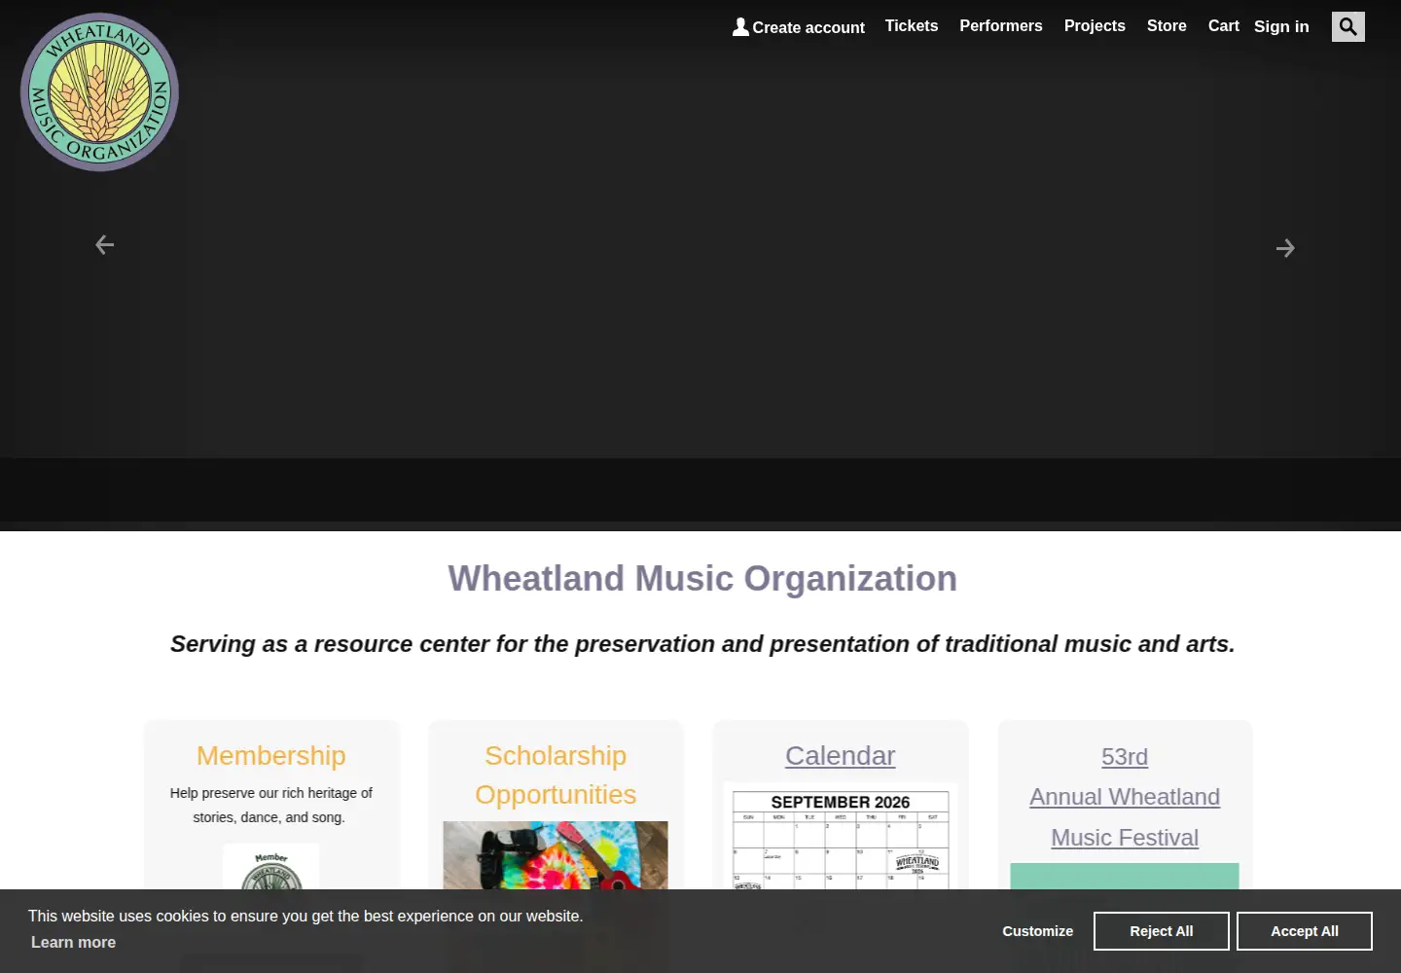1401x973 pixels.
Task: Open the Store menu item
Action: coord(1167,26)
